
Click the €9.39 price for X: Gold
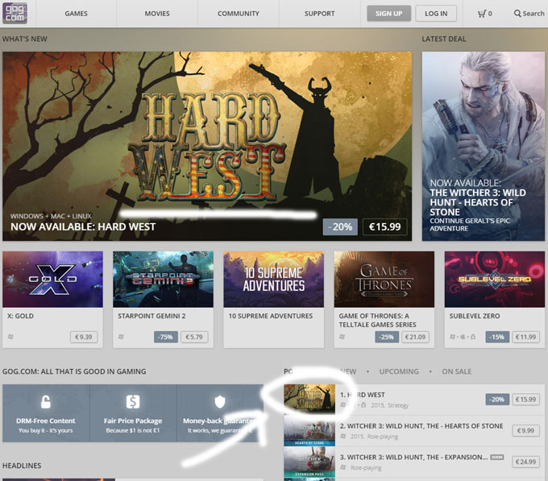coord(84,337)
